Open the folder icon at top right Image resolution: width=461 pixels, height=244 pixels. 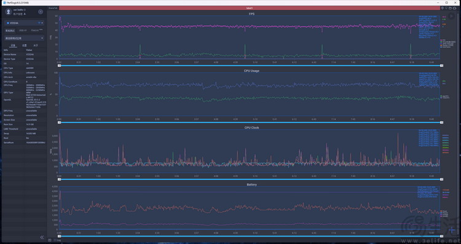[450, 8]
